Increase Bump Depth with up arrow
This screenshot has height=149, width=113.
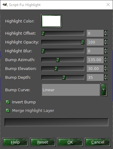(x=106, y=76)
